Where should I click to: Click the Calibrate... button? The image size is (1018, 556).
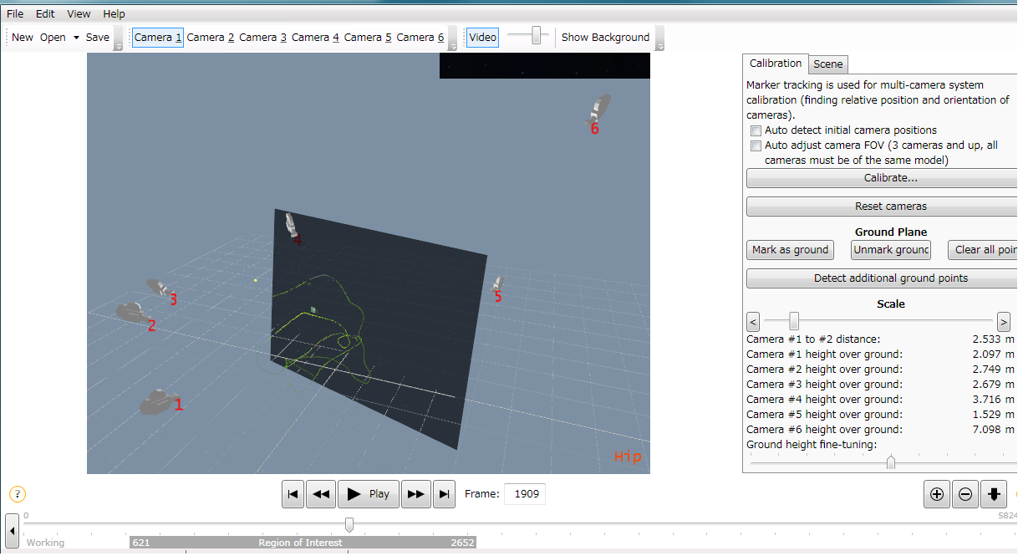pyautogui.click(x=882, y=178)
